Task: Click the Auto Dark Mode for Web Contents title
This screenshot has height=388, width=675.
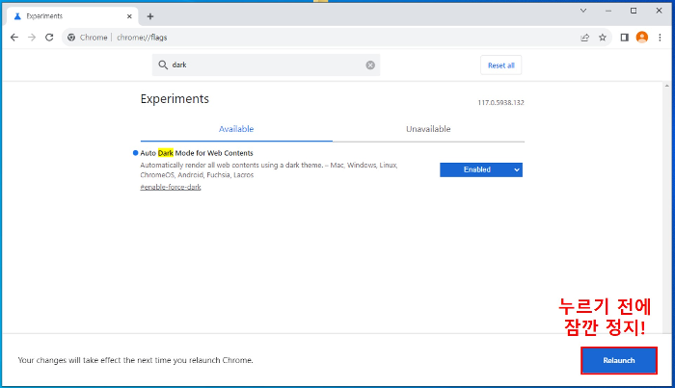Action: [x=197, y=153]
